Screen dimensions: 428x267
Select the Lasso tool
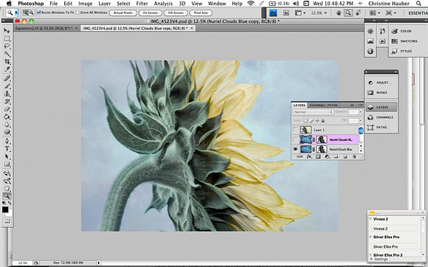click(x=7, y=46)
